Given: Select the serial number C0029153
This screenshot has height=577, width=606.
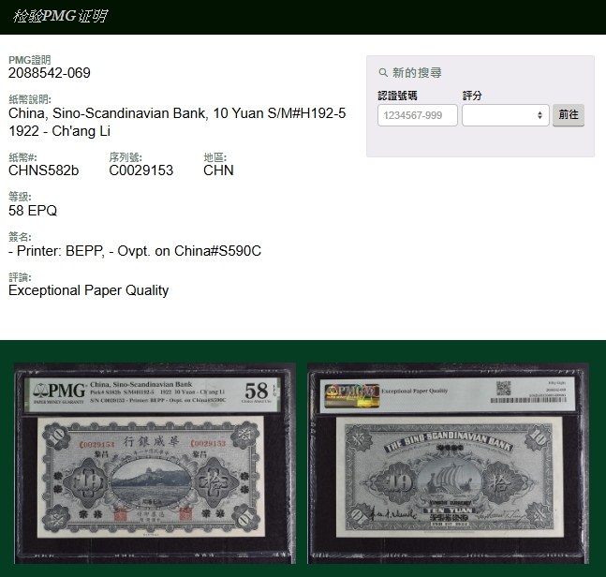Looking at the screenshot, I should 141,170.
